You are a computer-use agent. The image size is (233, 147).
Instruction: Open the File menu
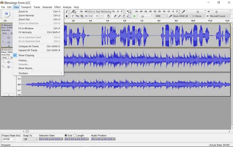(x=3, y=7)
